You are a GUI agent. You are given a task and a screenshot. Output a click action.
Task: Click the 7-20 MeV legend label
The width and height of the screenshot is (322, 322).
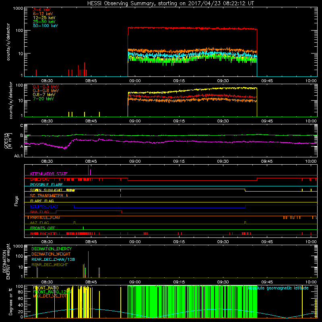point(43,99)
